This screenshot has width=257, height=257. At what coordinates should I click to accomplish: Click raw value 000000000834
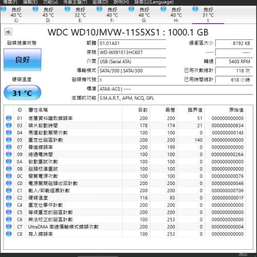[227, 125]
